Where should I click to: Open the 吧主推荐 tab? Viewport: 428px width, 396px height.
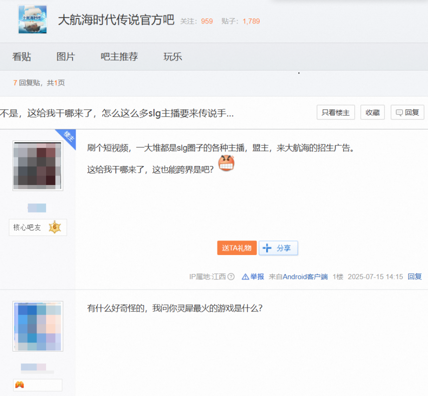pos(119,56)
